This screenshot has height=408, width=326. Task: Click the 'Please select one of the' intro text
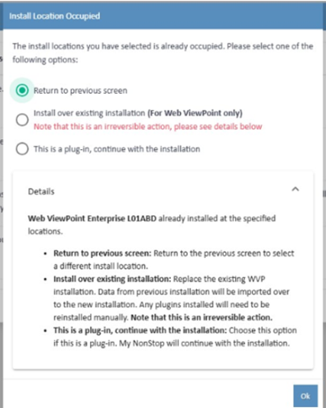tap(270, 46)
